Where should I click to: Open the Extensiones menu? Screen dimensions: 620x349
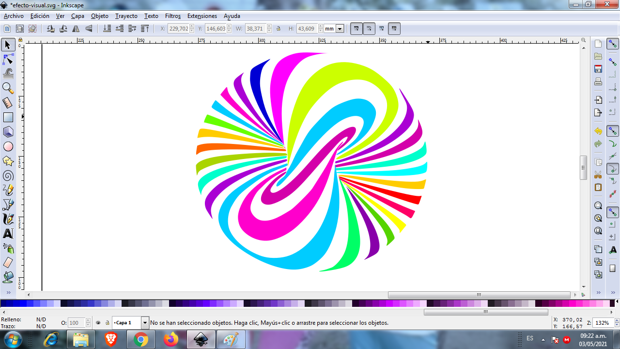pyautogui.click(x=202, y=16)
